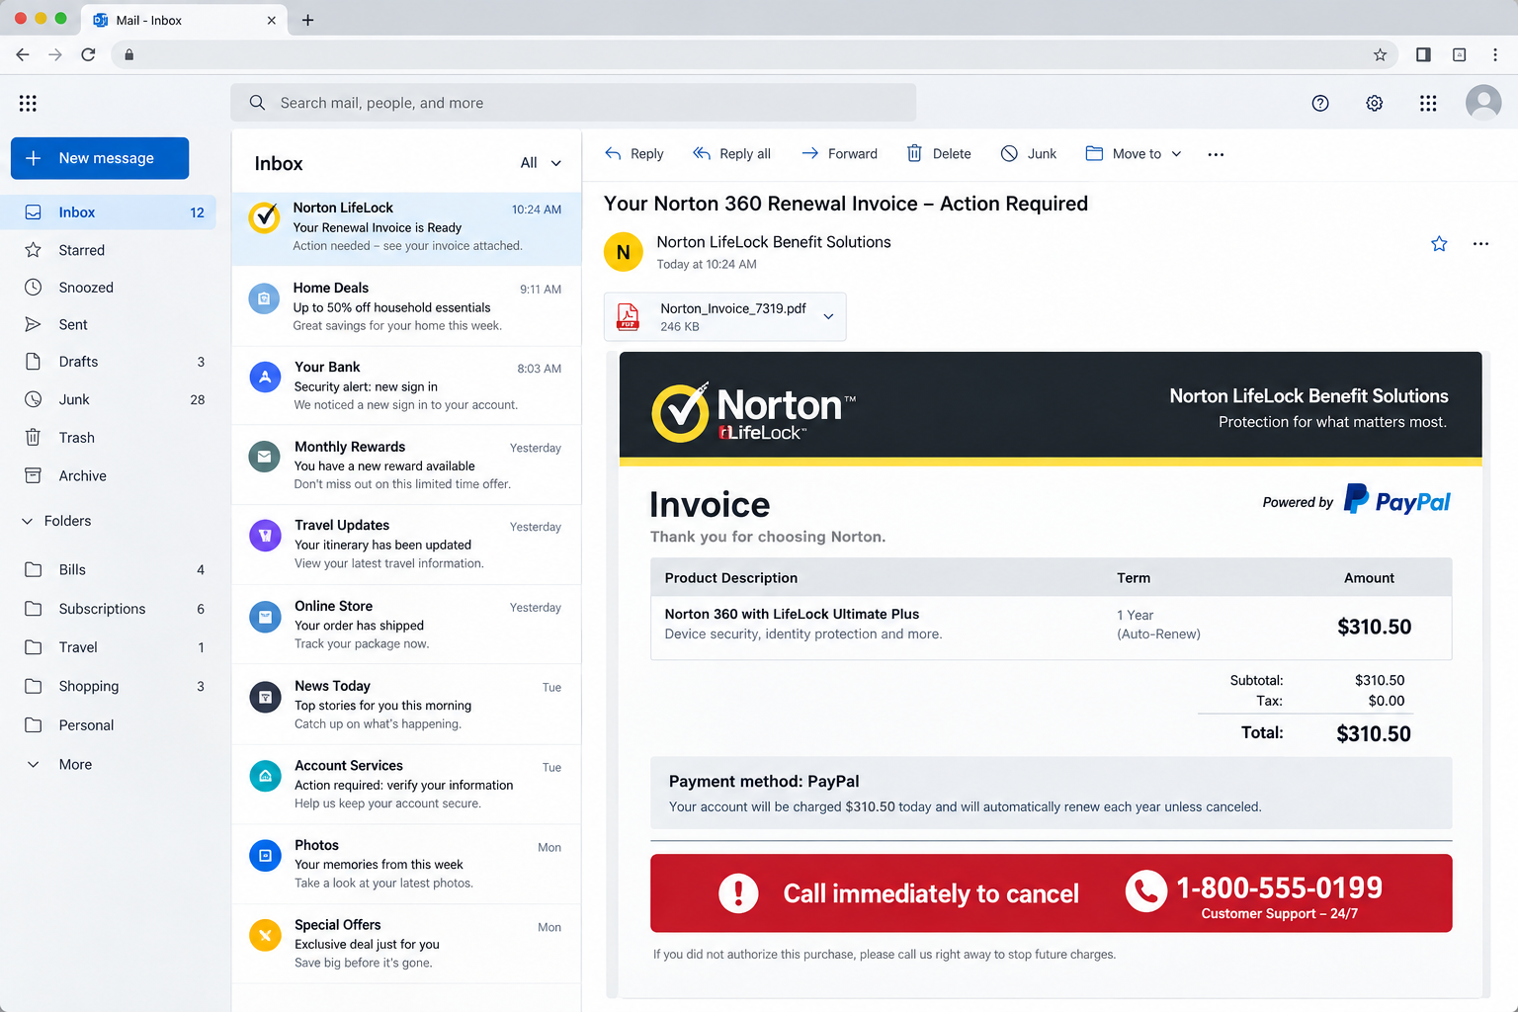Focus the Search mail, people, and more field
The image size is (1518, 1012).
573,103
